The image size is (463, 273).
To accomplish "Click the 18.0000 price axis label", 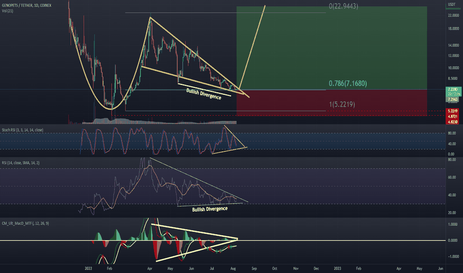I will point(453,29).
